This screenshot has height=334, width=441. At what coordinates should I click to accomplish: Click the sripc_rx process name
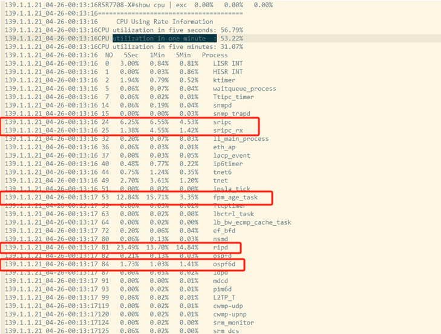pyautogui.click(x=229, y=130)
